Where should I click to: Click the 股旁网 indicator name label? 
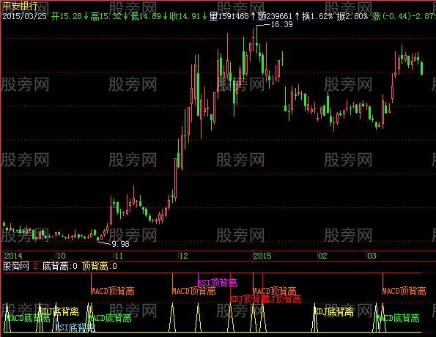(x=16, y=267)
